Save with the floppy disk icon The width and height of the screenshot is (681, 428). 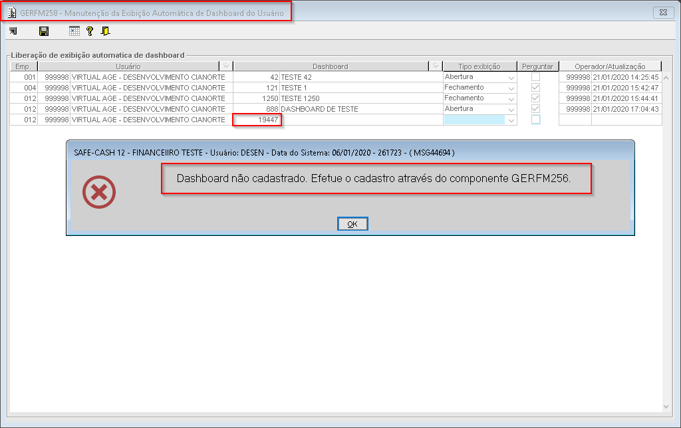point(44,31)
